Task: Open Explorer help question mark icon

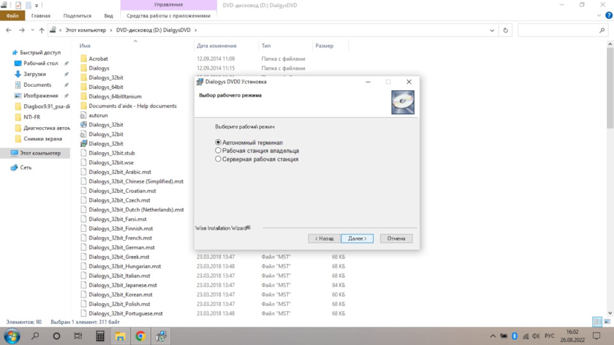Action: pos(609,15)
